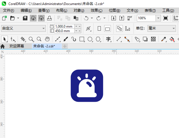Viewport: 179px width, 138px height.
Task: Toggle apply layout to current page
Action: coord(128,28)
